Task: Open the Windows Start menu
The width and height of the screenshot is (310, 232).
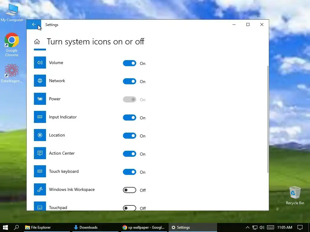Action: coord(5,227)
